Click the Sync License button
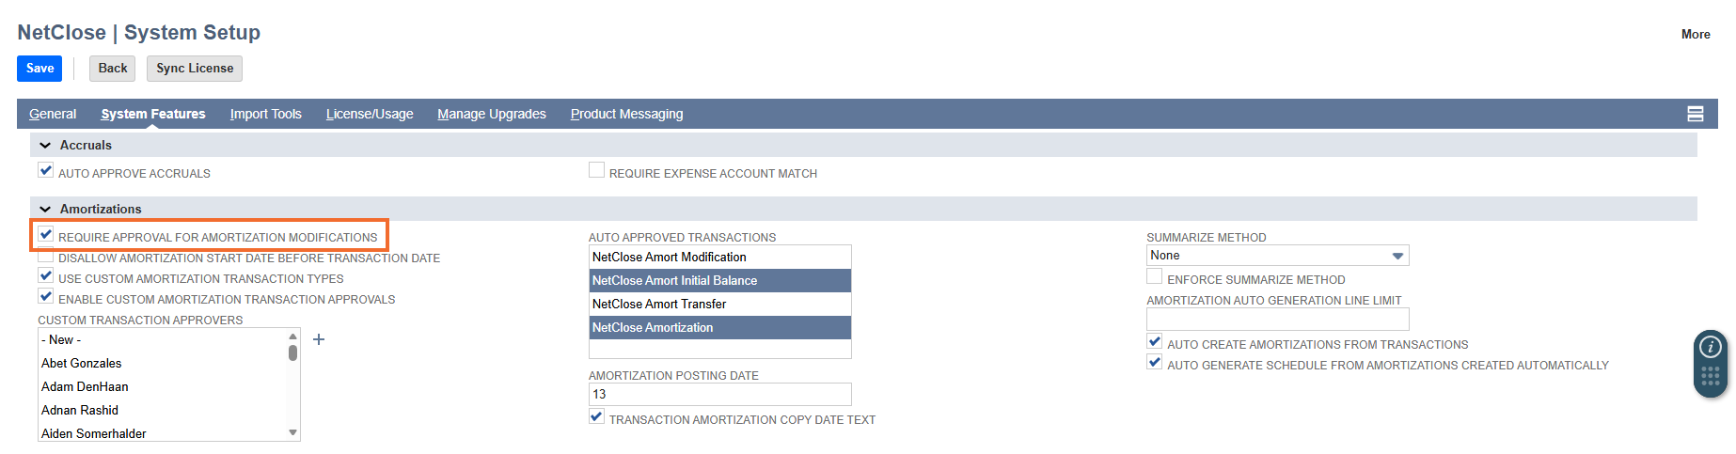The image size is (1736, 454). click(x=195, y=69)
